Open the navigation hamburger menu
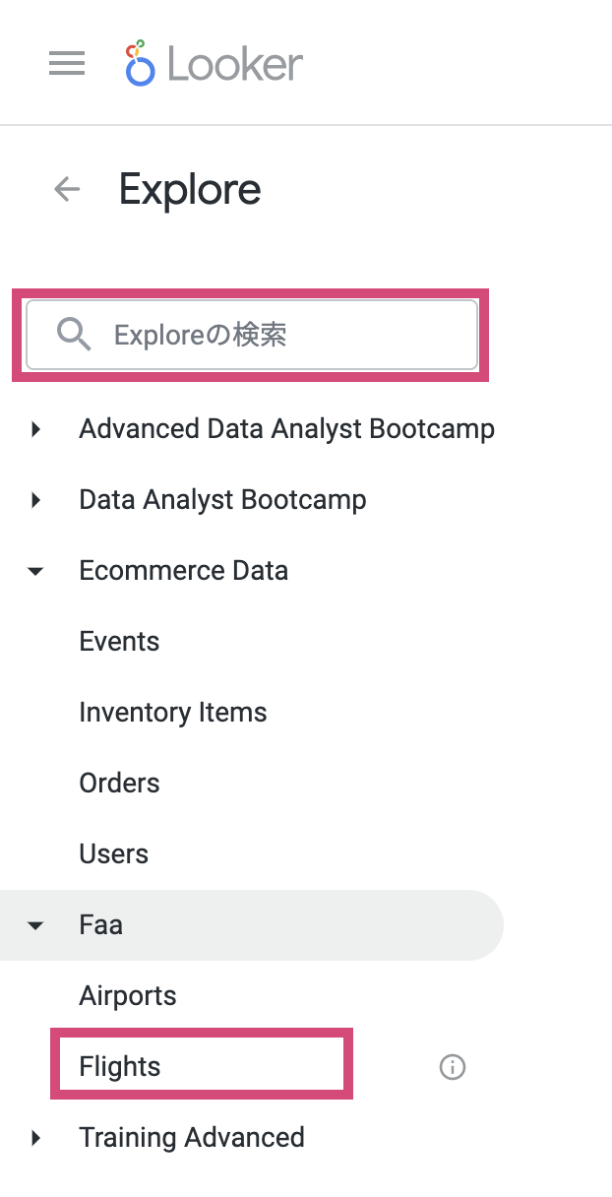 click(x=66, y=63)
